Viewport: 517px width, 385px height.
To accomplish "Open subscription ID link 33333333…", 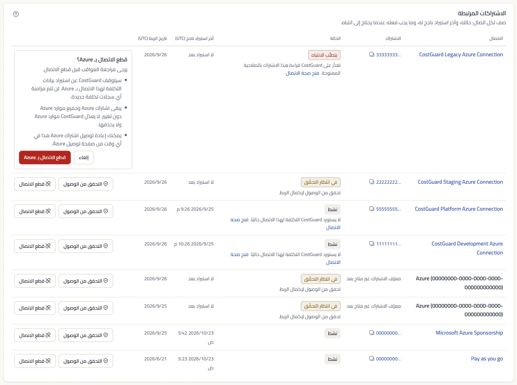I will [388, 55].
